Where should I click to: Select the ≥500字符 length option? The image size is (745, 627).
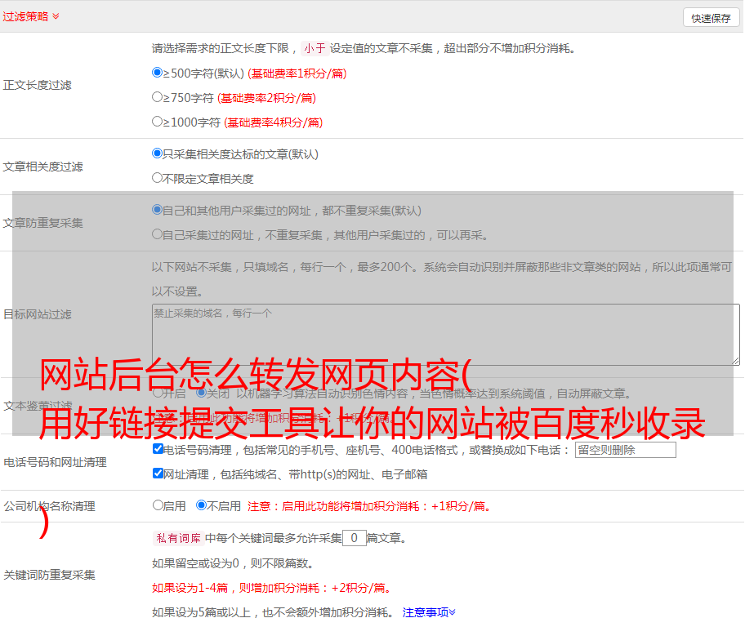[158, 73]
